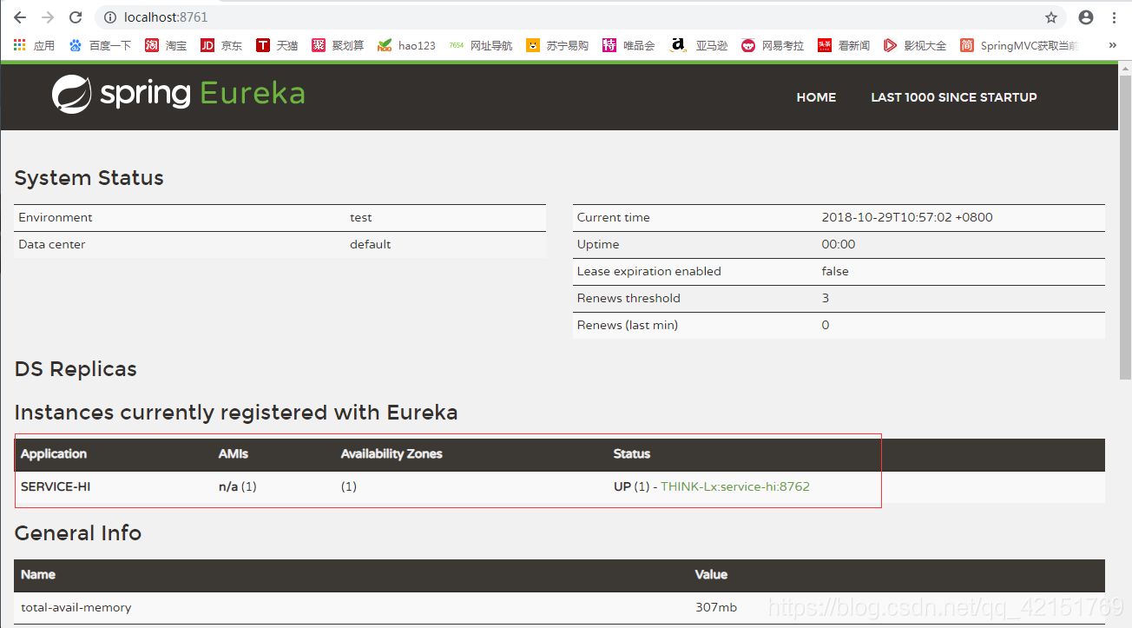Open the Amazon bookmark
The height and width of the screenshot is (628, 1132).
pyautogui.click(x=699, y=45)
